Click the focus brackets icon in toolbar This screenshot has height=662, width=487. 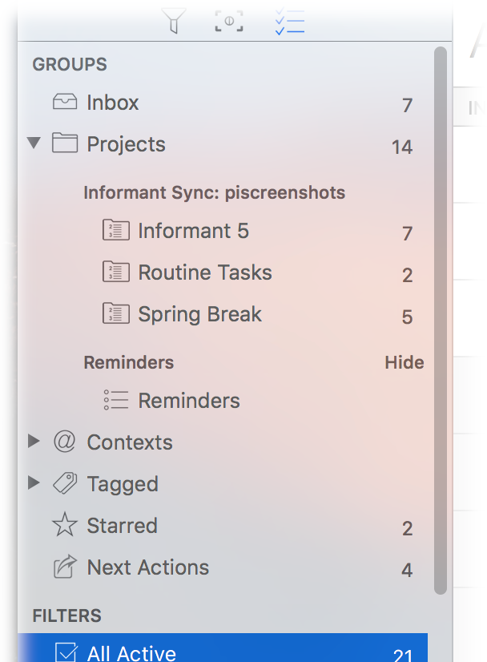229,22
